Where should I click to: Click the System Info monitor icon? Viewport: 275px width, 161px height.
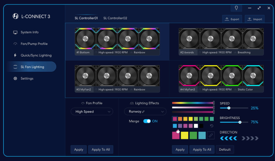(15, 32)
